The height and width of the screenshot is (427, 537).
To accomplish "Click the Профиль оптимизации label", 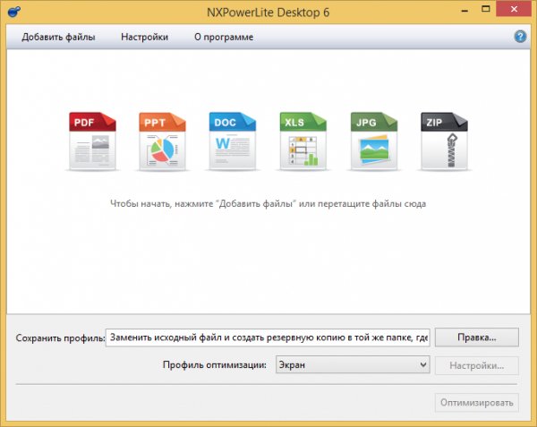I will (215, 365).
